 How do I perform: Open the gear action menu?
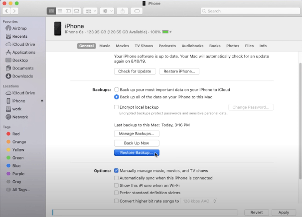[x=107, y=11]
